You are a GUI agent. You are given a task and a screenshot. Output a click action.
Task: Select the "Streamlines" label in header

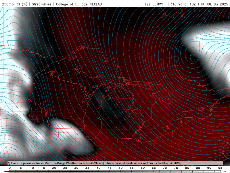[x=42, y=4]
